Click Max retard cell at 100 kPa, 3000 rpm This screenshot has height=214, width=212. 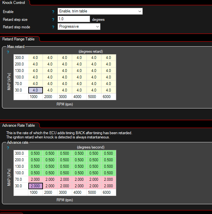(64, 77)
